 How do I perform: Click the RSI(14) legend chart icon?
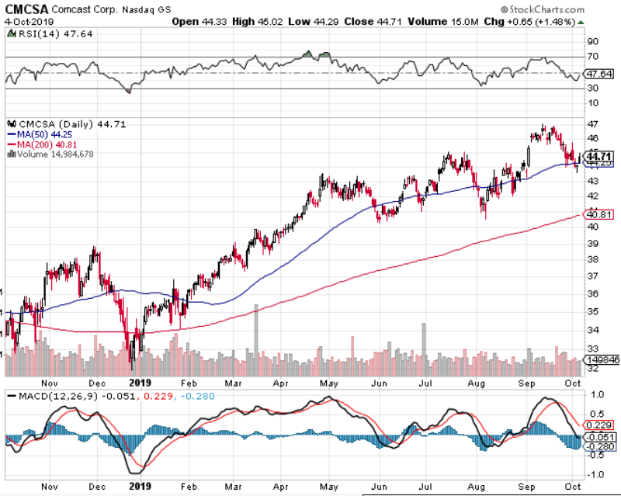click(12, 33)
